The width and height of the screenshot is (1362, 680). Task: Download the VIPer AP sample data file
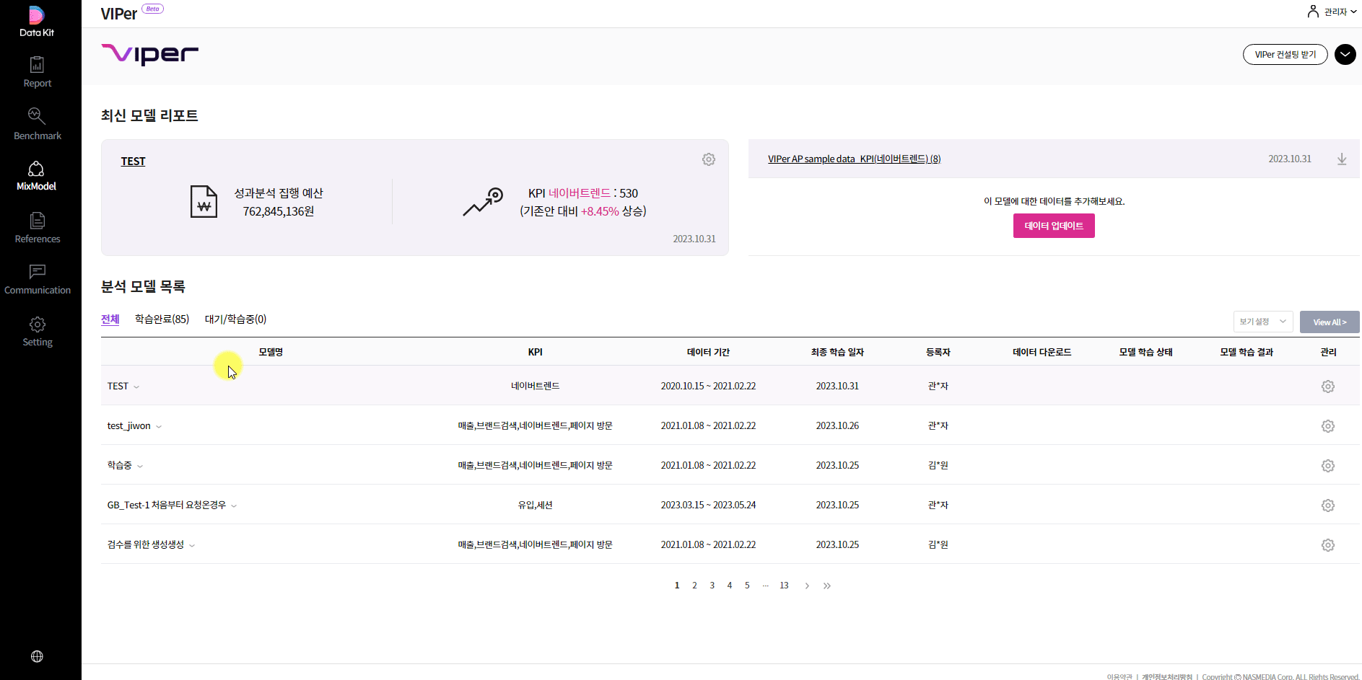1342,159
